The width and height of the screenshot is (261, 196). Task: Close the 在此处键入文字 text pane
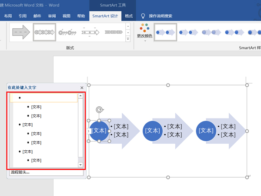[x=82, y=88]
